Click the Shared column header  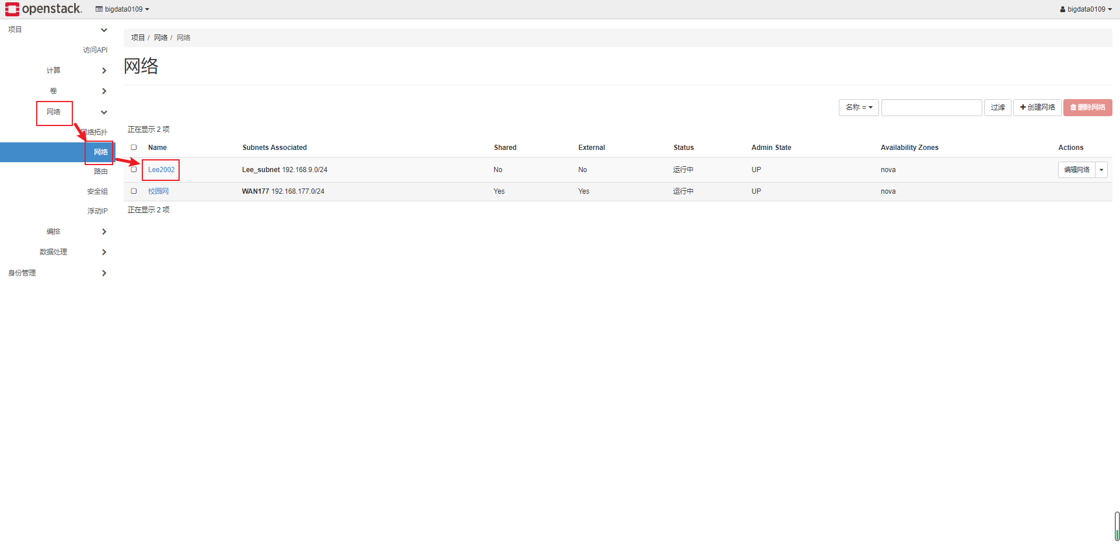pyautogui.click(x=505, y=148)
